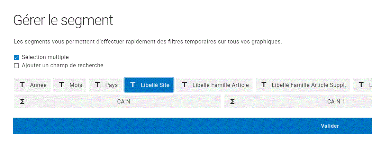Screen dimensions: 372x148
Task: Enable Ajouter un champ de recherche checkbox
Action: (16, 66)
